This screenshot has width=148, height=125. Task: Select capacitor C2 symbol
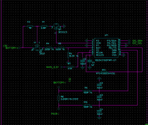point(82,61)
